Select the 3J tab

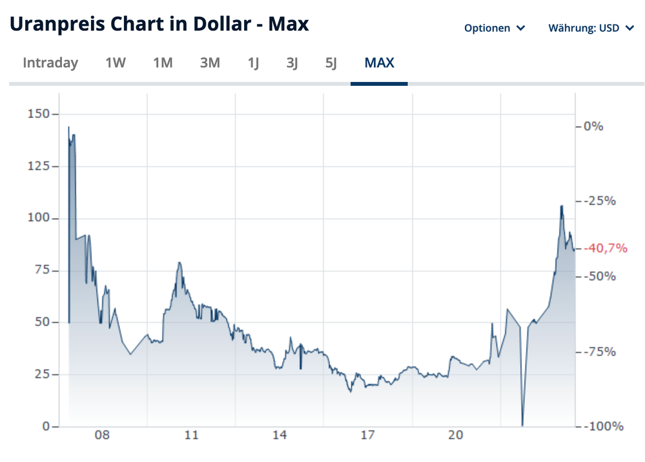292,63
